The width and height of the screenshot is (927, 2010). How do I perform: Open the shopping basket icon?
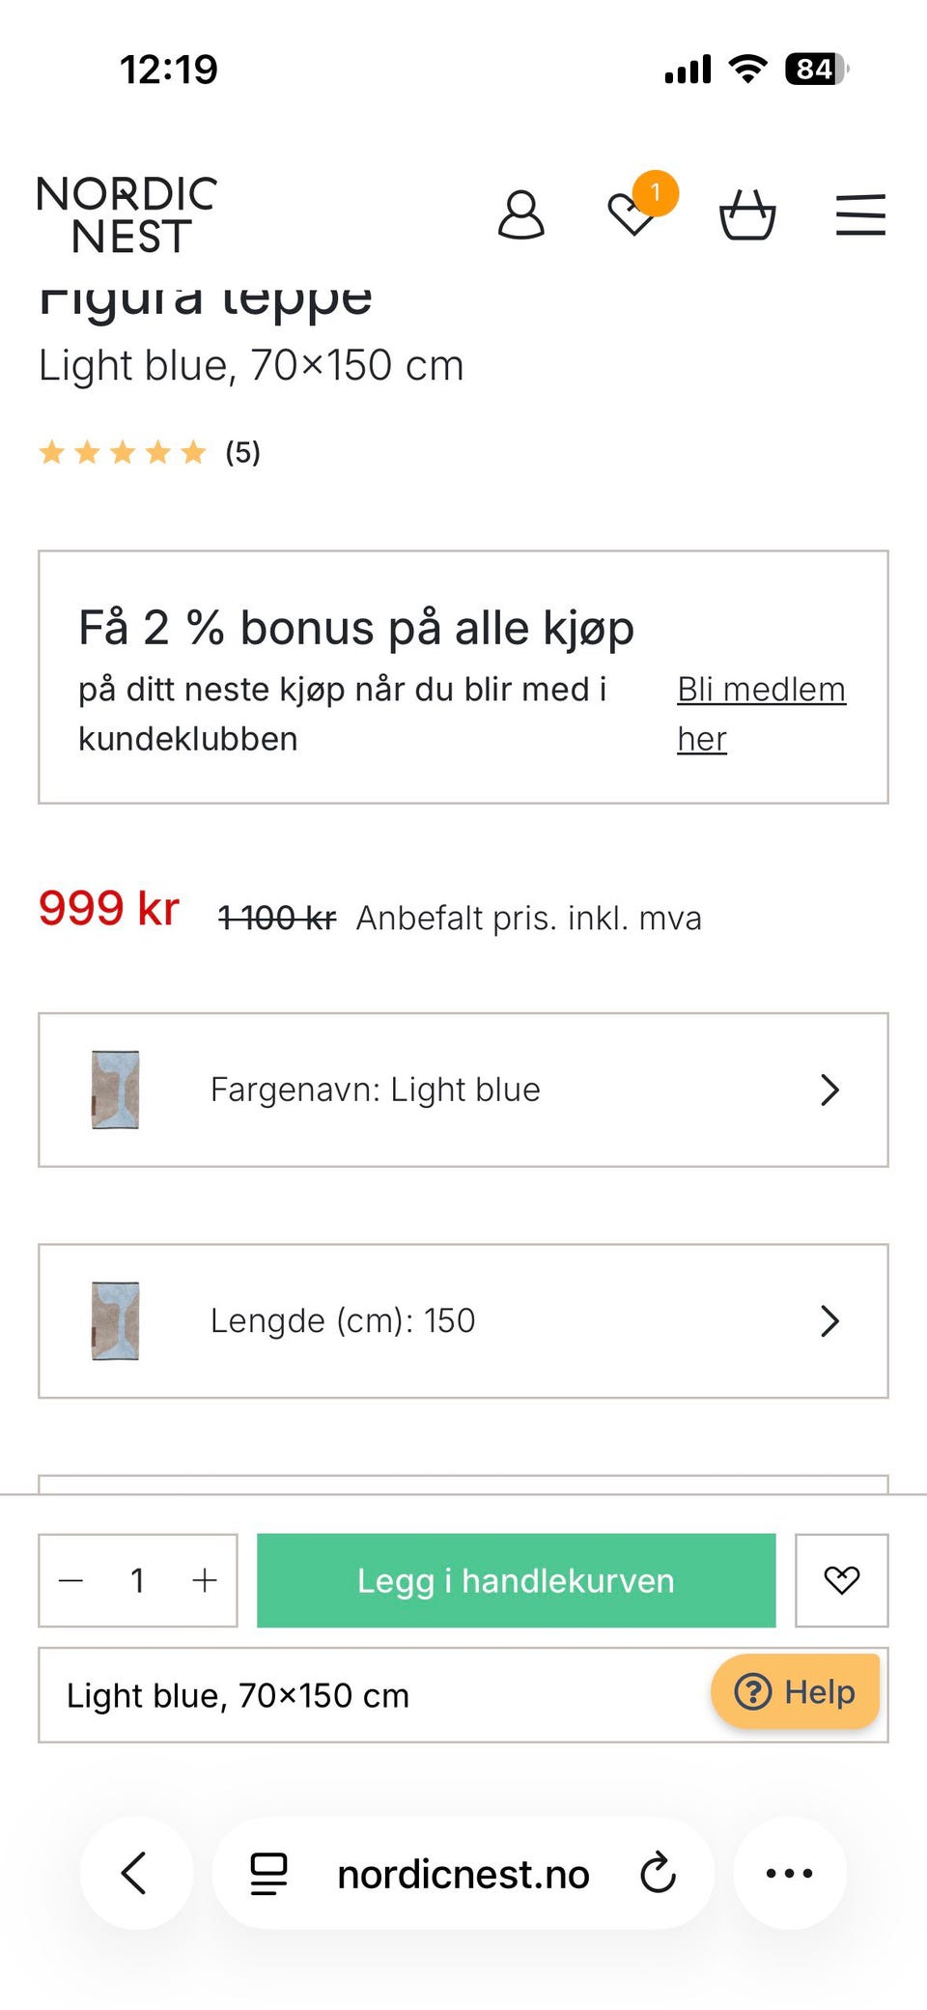click(x=747, y=214)
